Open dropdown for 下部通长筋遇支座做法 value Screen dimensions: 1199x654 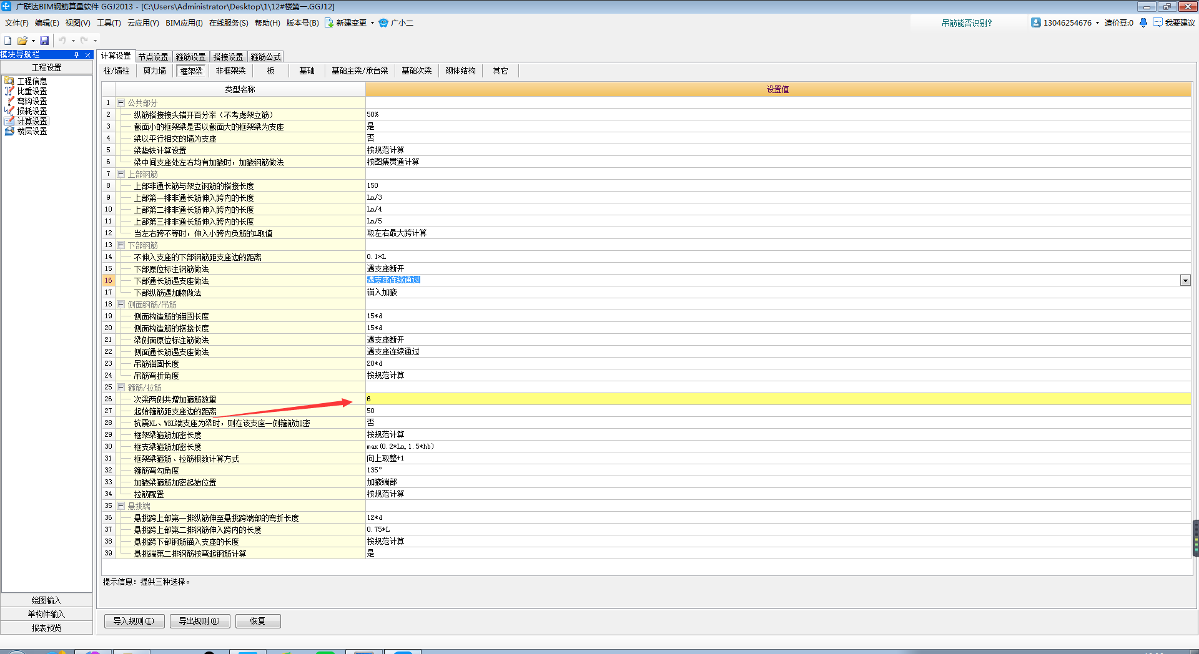coord(1185,281)
